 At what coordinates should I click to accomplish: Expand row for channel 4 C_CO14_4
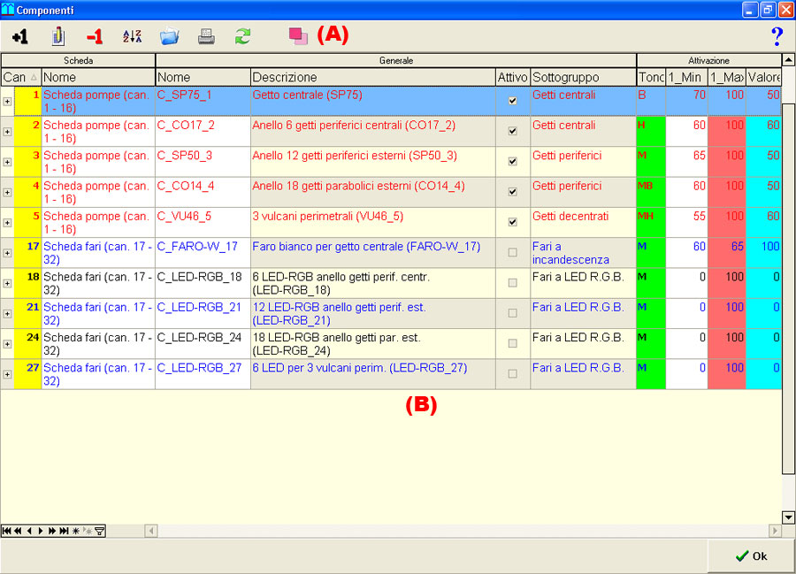coord(7,193)
